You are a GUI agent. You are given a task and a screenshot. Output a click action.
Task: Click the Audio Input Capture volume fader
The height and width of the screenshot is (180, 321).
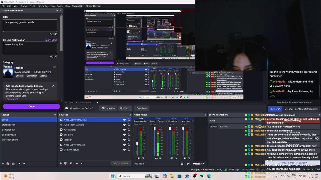(x=154, y=128)
